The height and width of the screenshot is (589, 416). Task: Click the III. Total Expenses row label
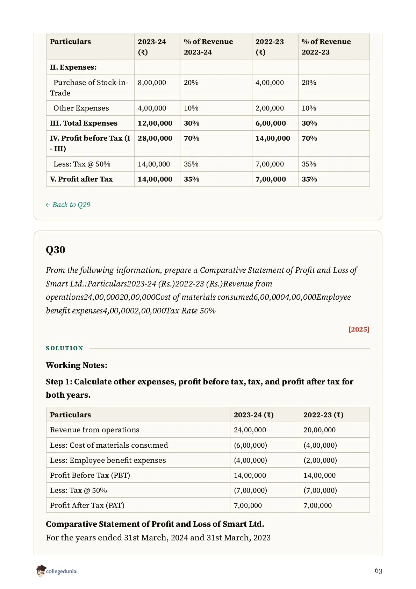[84, 123]
